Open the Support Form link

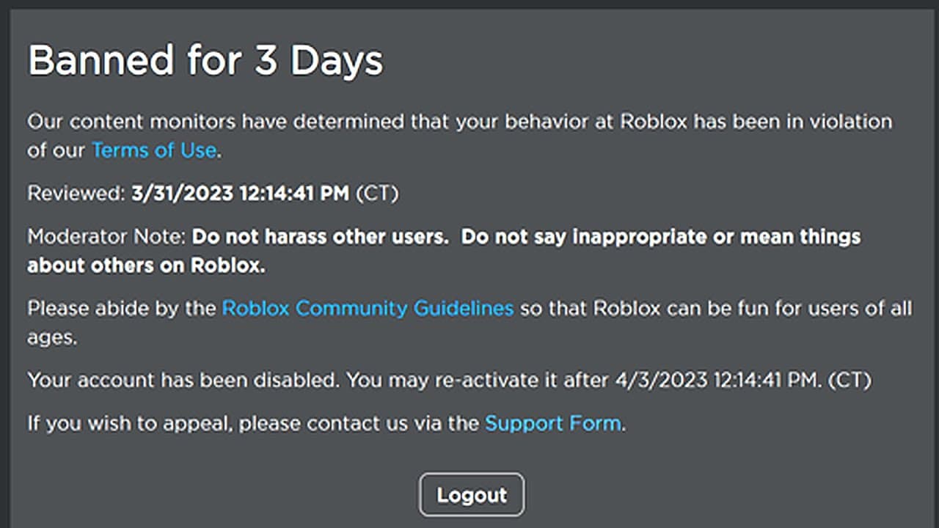pyautogui.click(x=553, y=423)
